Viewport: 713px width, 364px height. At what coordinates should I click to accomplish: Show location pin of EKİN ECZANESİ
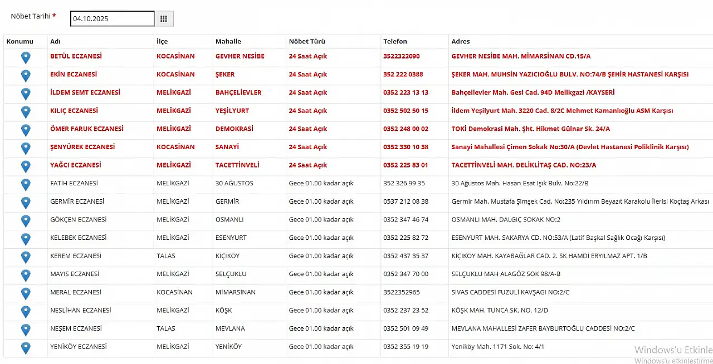coord(26,76)
